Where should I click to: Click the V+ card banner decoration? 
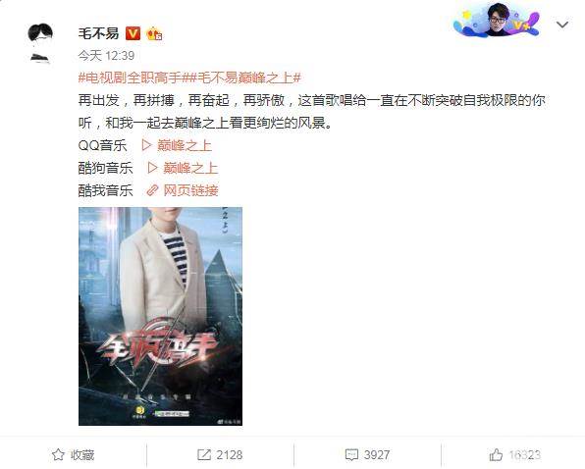497,21
